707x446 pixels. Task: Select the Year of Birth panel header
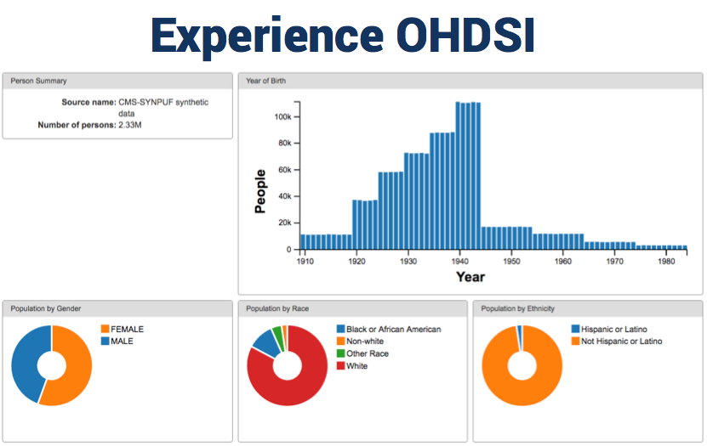(470, 81)
